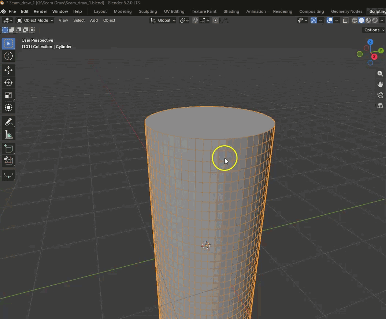386x319 pixels.
Task: Click the zoom magnifier viewport icon
Action: coord(380,74)
